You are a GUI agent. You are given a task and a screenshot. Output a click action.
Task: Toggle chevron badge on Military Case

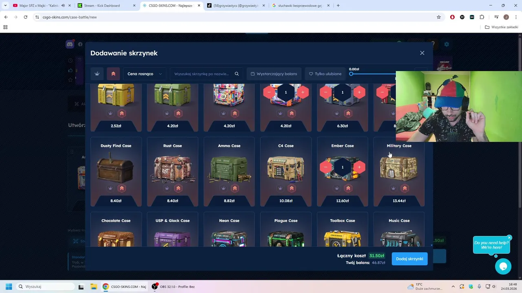(405, 188)
